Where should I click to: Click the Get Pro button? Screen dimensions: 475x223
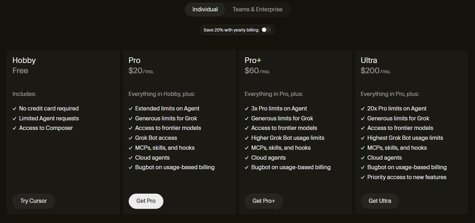point(146,201)
